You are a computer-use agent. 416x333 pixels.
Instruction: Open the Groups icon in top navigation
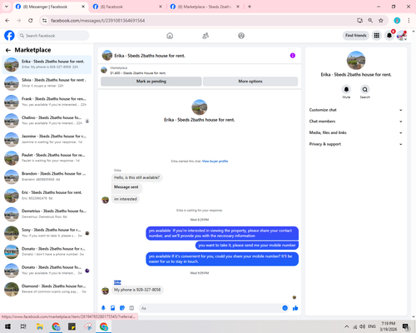(x=241, y=36)
